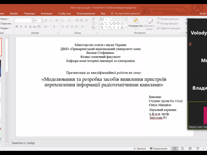Click the Italic (К) formatting icon

coord(21,27)
